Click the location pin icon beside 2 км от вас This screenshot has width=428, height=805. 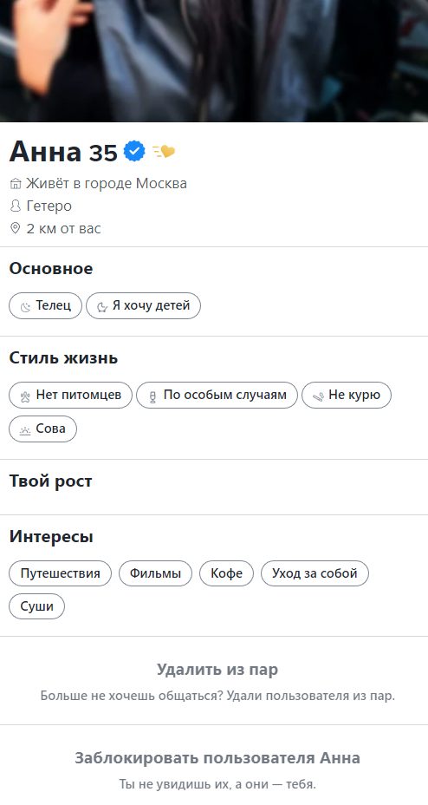16,228
